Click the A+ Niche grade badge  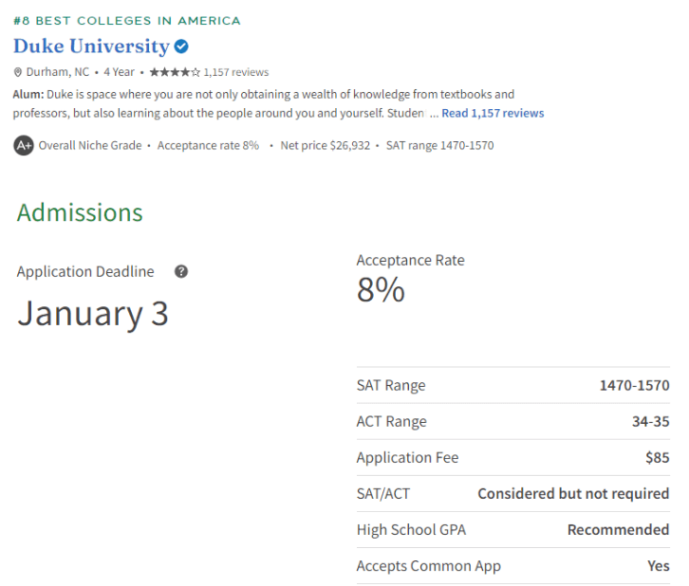pyautogui.click(x=24, y=145)
